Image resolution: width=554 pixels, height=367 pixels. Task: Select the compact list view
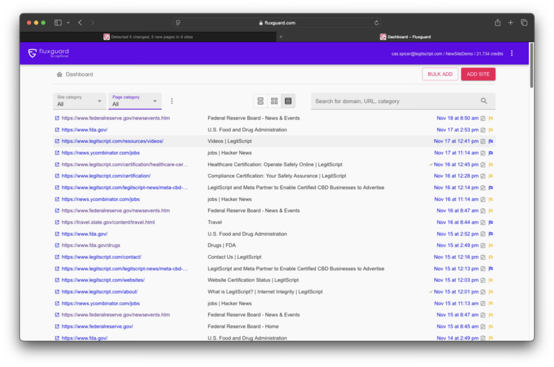260,101
